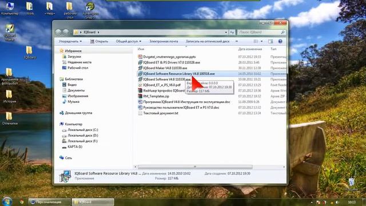Screen dimensions: 366x206
Task: Select RM_Templates.zip archive file
Action: (x=156, y=96)
